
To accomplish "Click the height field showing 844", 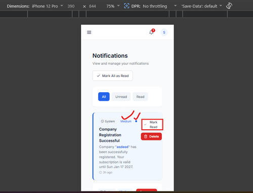I will [93, 6].
